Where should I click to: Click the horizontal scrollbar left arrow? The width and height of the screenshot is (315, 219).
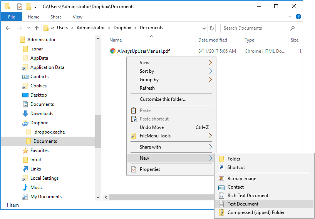(106, 197)
